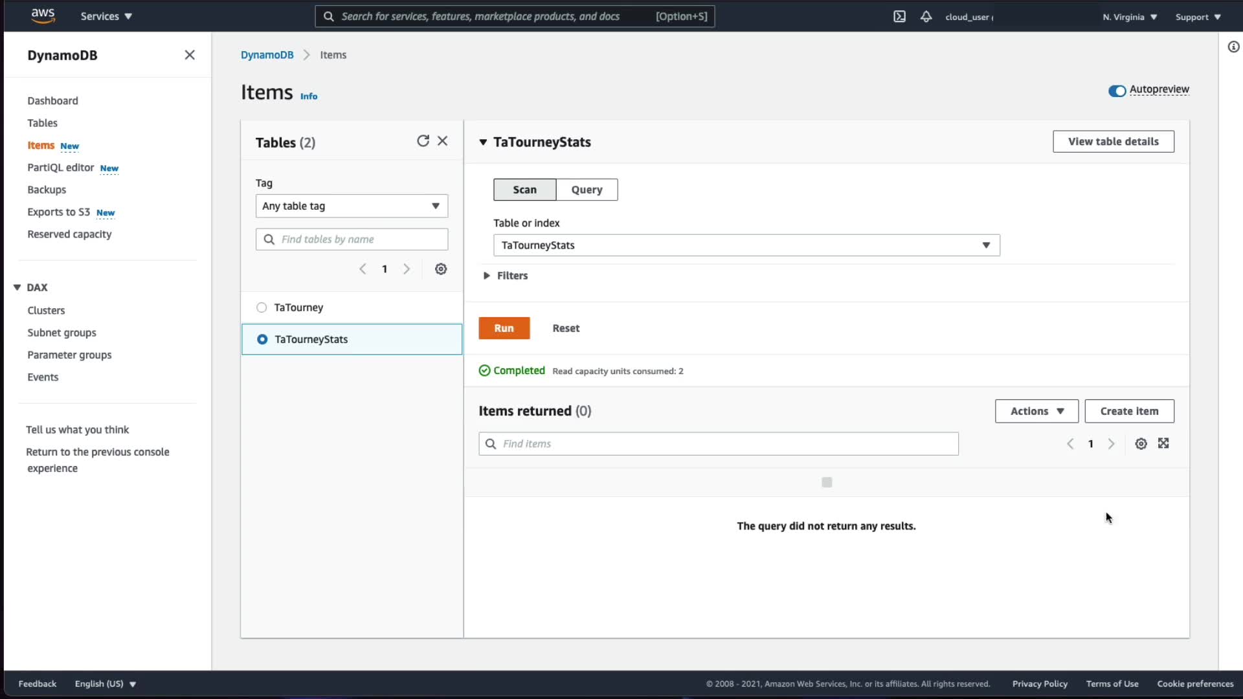The image size is (1243, 699).
Task: Open the notifications bell
Action: pos(926,17)
